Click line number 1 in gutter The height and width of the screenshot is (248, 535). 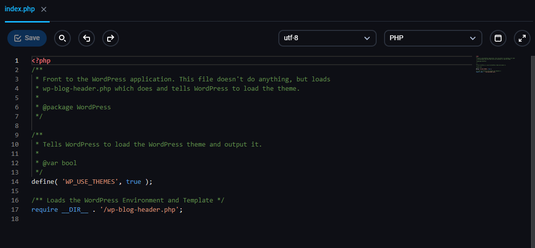(17, 61)
